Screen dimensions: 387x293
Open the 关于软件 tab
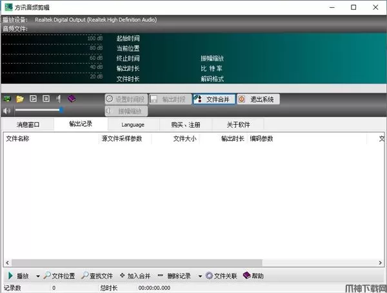[238, 124]
